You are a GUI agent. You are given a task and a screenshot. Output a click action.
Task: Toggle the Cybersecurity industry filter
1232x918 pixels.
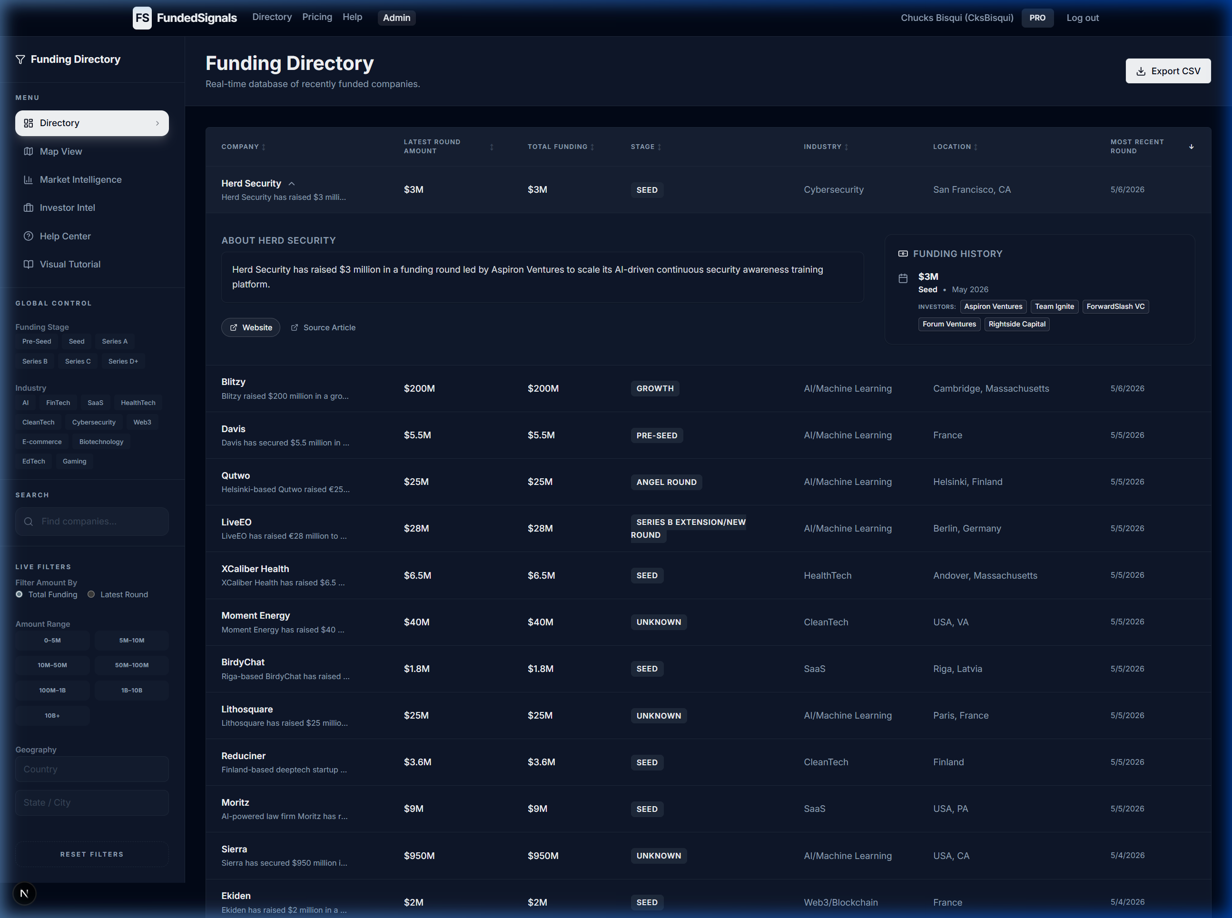click(x=94, y=422)
